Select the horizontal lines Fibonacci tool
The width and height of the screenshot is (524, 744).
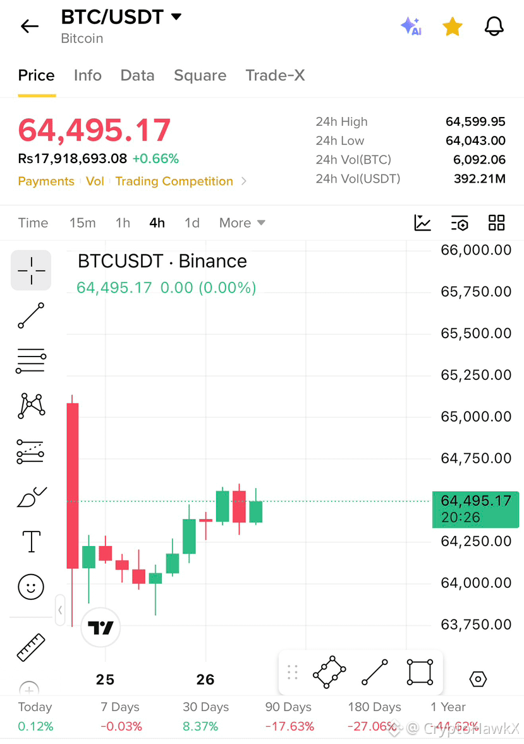[31, 360]
